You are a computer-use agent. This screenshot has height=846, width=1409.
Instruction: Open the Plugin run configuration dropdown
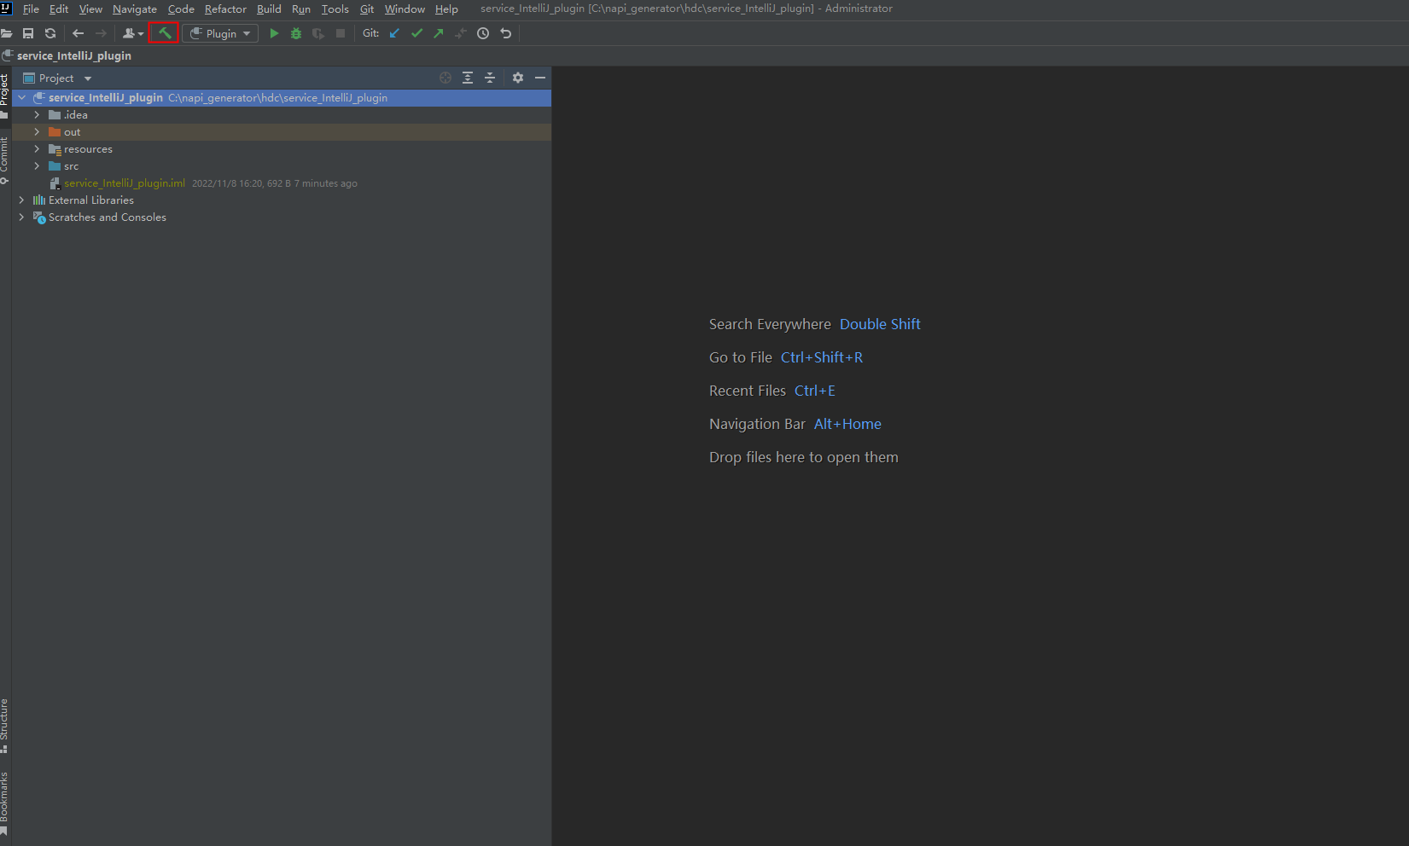pos(220,33)
